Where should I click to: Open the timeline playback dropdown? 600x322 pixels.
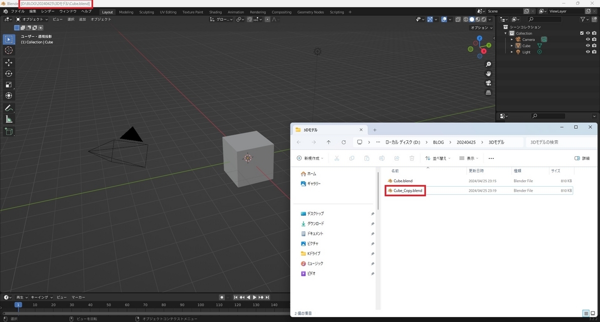(x=22, y=298)
